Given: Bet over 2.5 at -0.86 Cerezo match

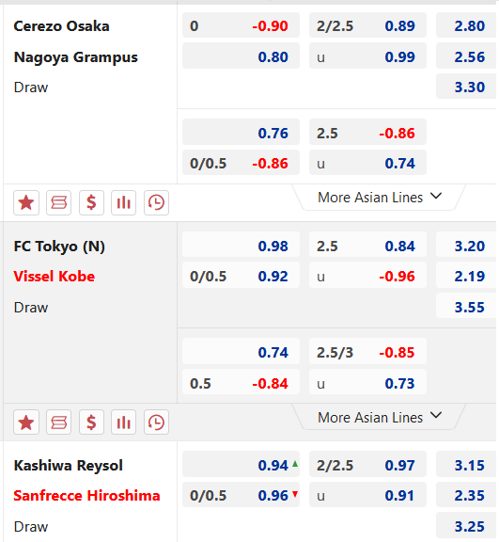Looking at the screenshot, I should (x=367, y=132).
